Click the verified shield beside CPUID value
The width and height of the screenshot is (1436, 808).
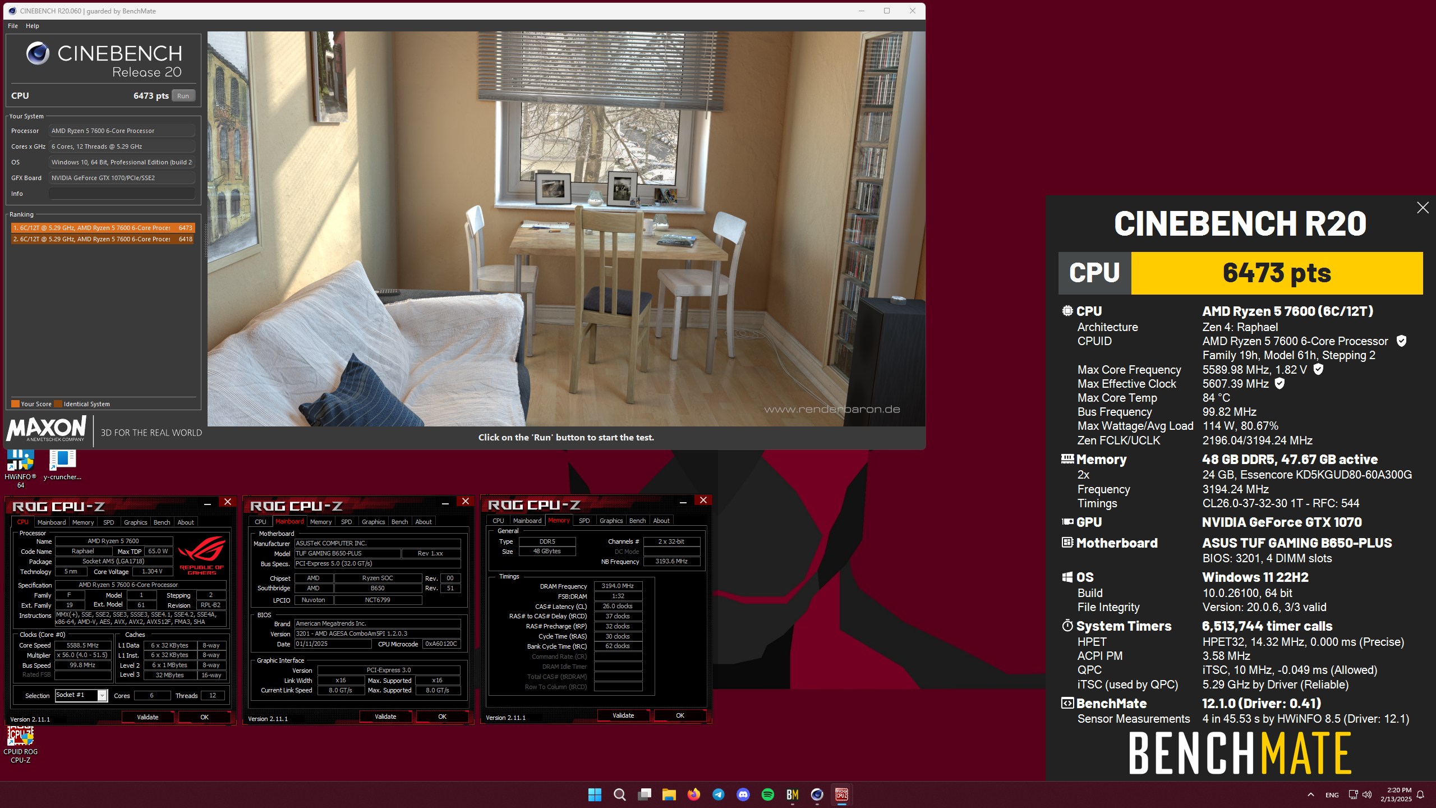click(1401, 341)
